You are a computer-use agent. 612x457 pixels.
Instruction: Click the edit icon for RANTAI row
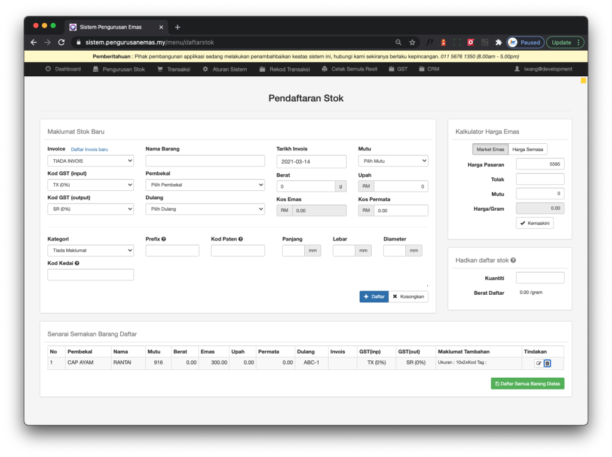click(538, 363)
